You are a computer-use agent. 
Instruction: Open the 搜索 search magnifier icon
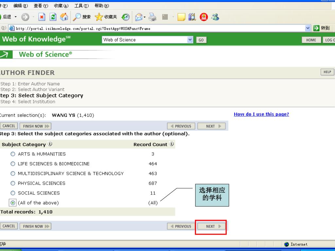tap(77, 17)
